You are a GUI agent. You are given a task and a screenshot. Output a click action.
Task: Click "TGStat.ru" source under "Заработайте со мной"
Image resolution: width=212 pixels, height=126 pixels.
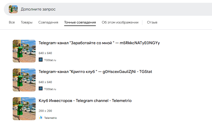(50, 60)
